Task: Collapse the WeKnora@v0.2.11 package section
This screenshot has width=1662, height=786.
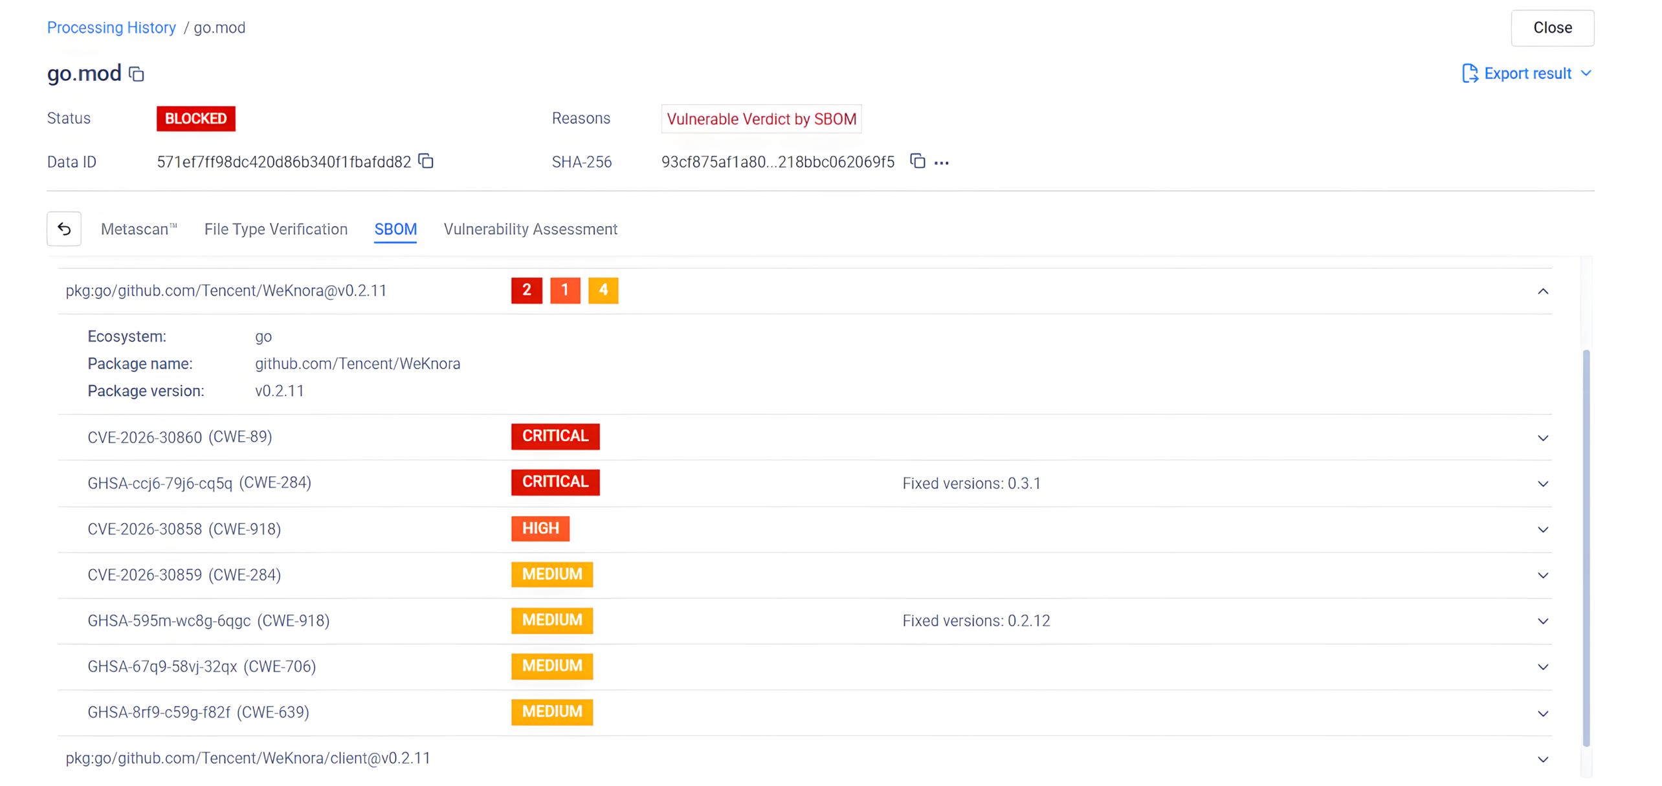Action: tap(1542, 292)
